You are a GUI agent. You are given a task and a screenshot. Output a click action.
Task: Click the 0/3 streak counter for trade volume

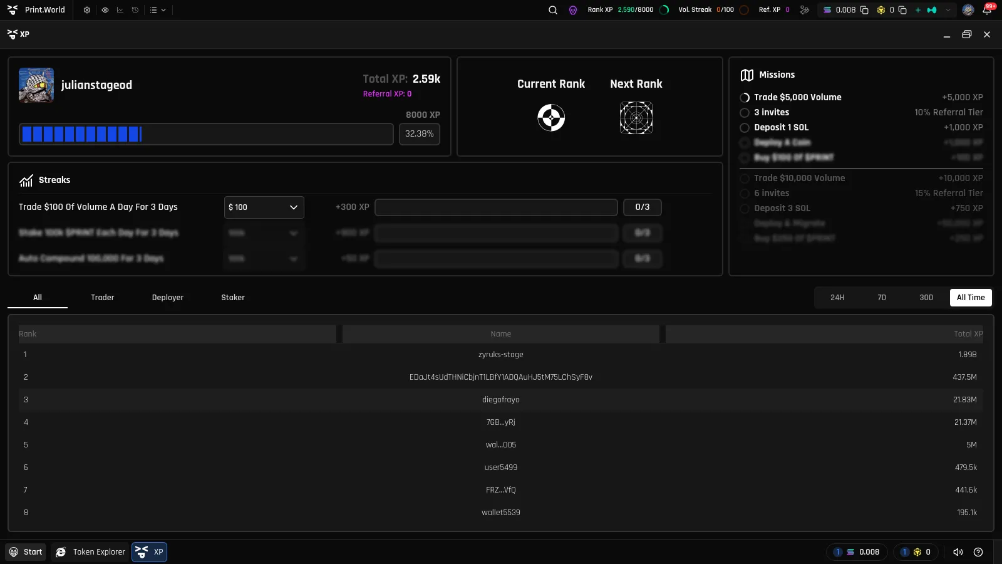[x=643, y=207]
